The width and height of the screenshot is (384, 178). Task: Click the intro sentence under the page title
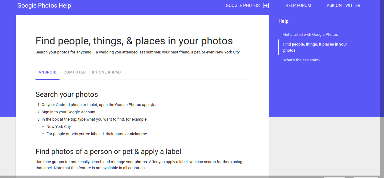click(138, 52)
